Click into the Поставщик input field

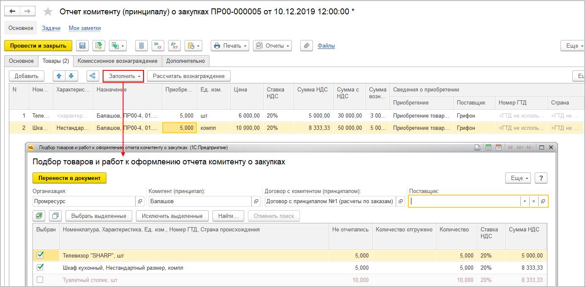coord(465,201)
